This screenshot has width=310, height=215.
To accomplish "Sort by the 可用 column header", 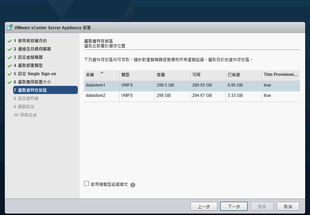I will pyautogui.click(x=208, y=75).
